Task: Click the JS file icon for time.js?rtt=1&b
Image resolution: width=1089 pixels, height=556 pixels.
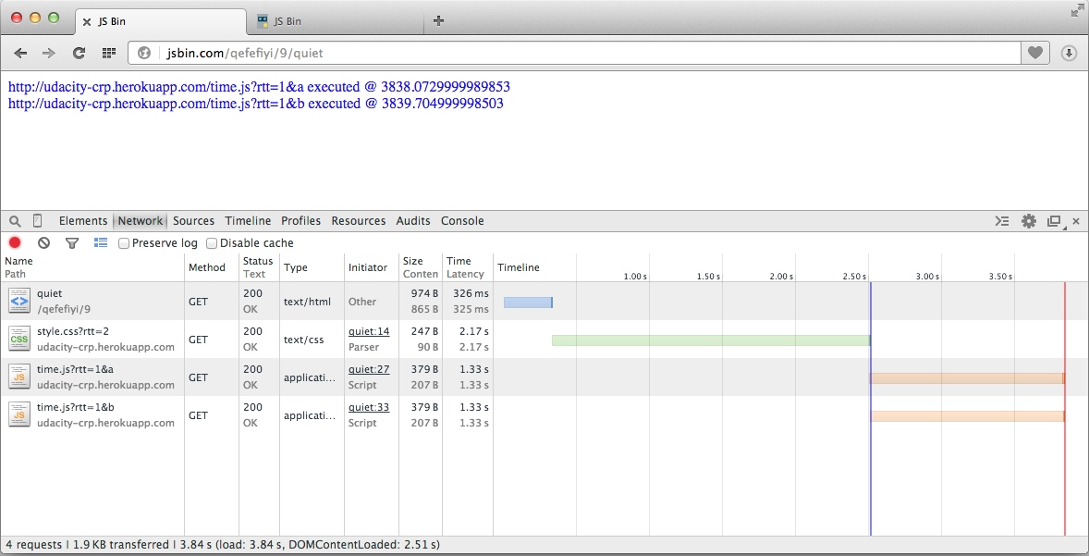Action: coord(19,414)
